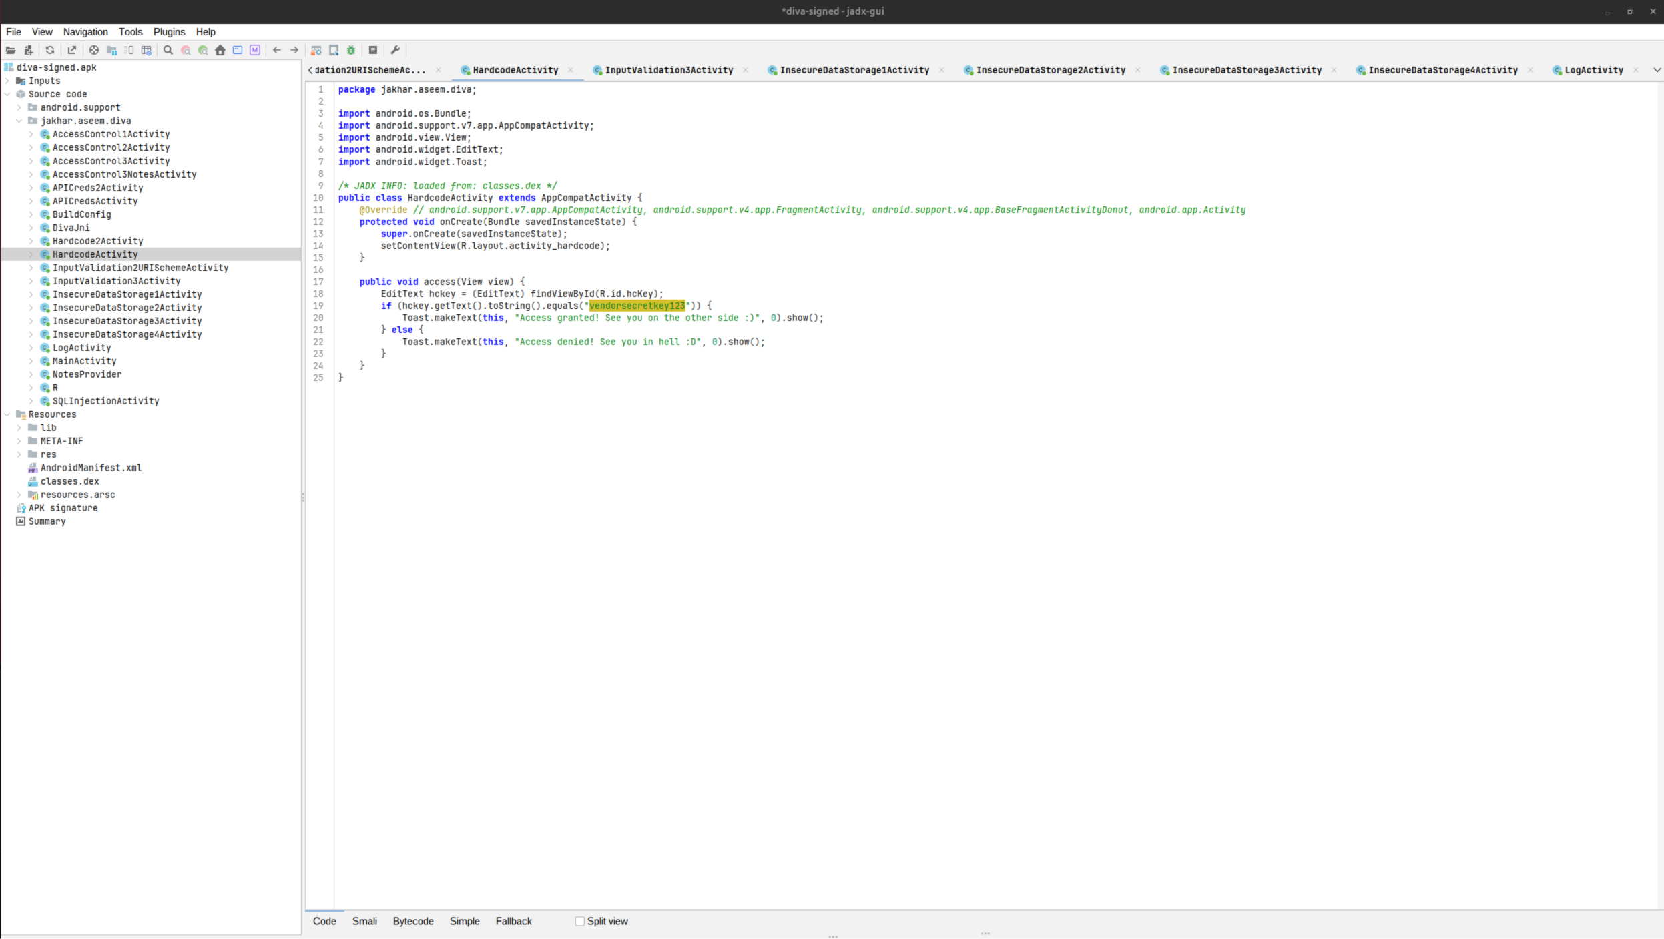The height and width of the screenshot is (939, 1664).
Task: Click the Sync with editor target icon
Action: pos(94,50)
